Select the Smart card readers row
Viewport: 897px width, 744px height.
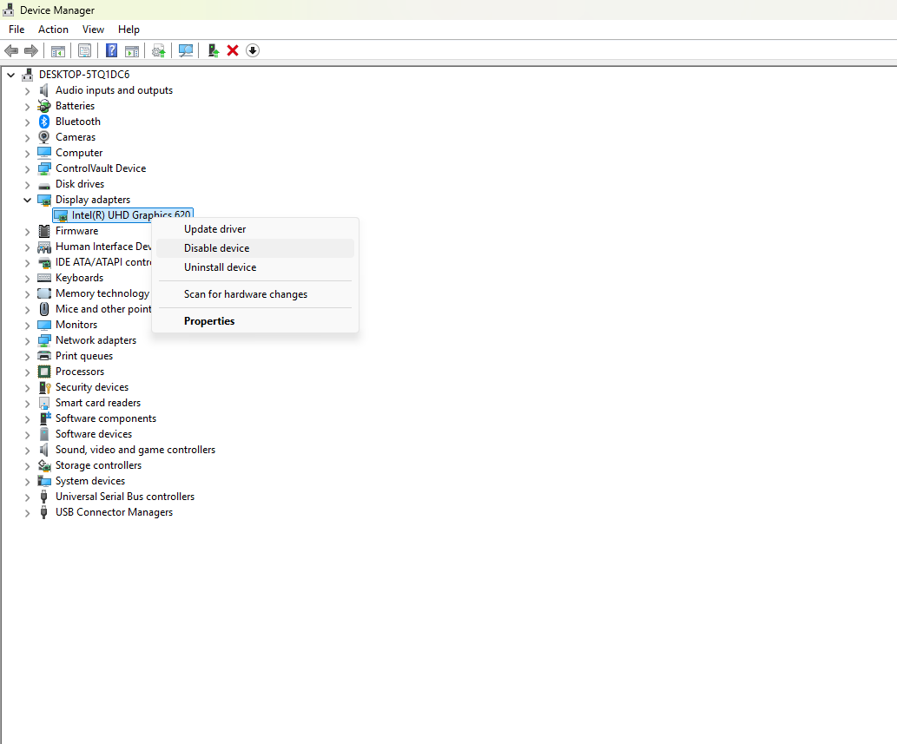[98, 403]
